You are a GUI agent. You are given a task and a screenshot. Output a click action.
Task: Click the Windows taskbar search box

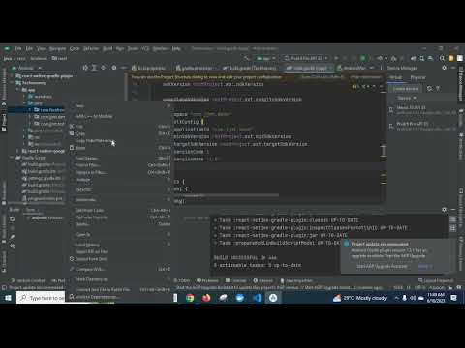[41, 298]
